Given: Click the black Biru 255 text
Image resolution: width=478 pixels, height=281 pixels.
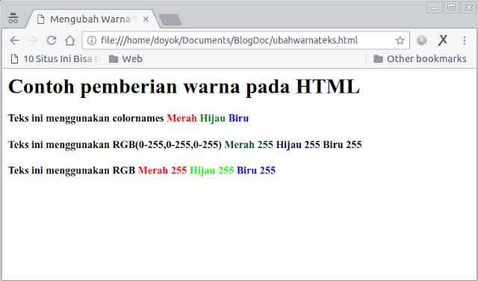Looking at the screenshot, I should [x=342, y=144].
